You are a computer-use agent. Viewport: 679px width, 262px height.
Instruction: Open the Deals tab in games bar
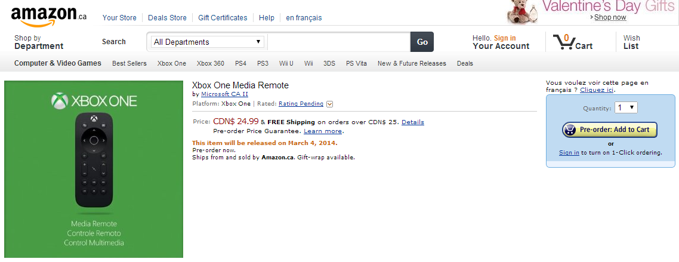(x=465, y=63)
